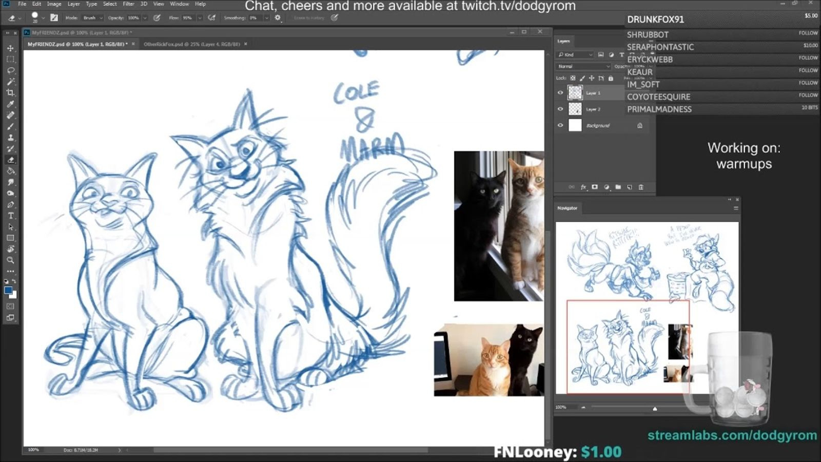Click the layers panel folder icon

(x=618, y=187)
